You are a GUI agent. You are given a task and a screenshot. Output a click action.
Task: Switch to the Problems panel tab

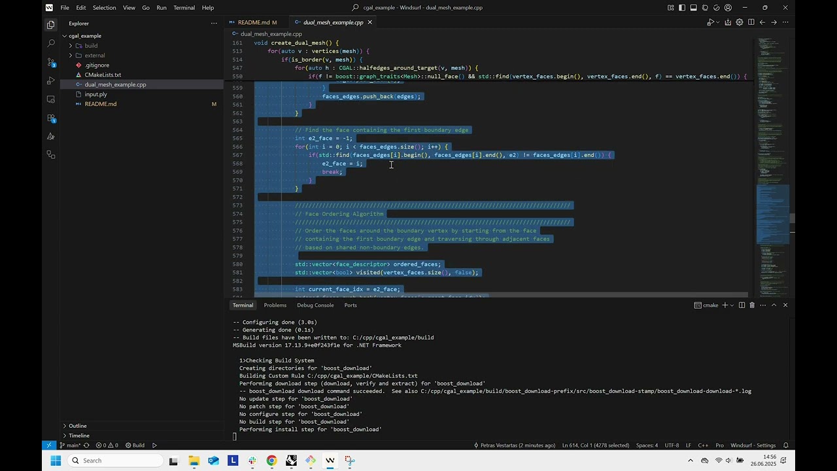(275, 305)
